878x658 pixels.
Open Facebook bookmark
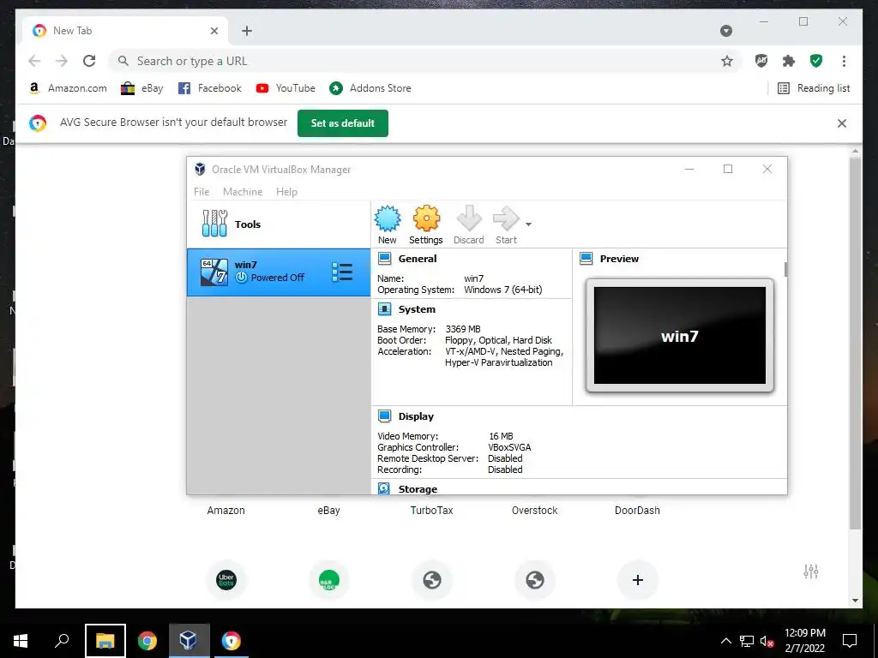[210, 88]
